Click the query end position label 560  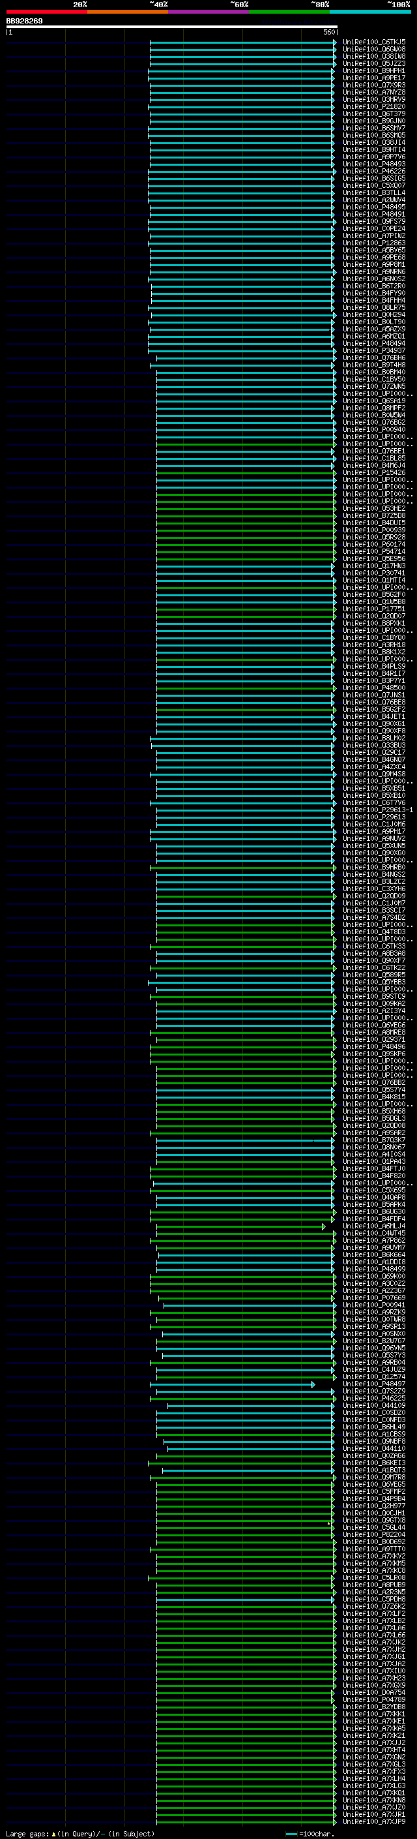tap(330, 32)
